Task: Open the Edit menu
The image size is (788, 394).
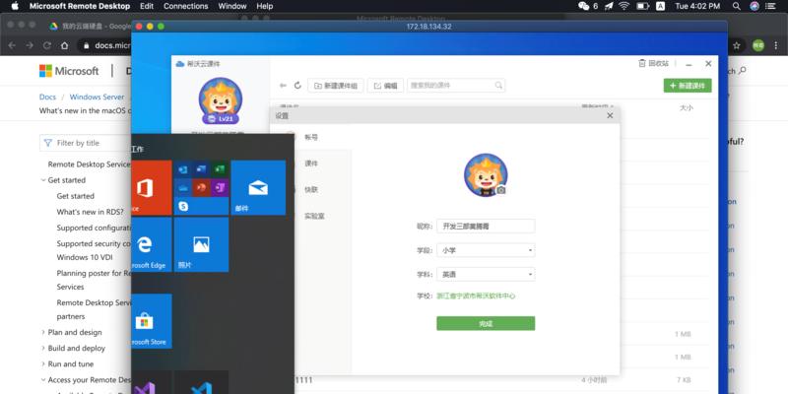Action: [x=147, y=6]
